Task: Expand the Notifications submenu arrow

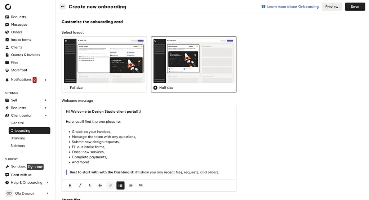Action: tap(46, 80)
